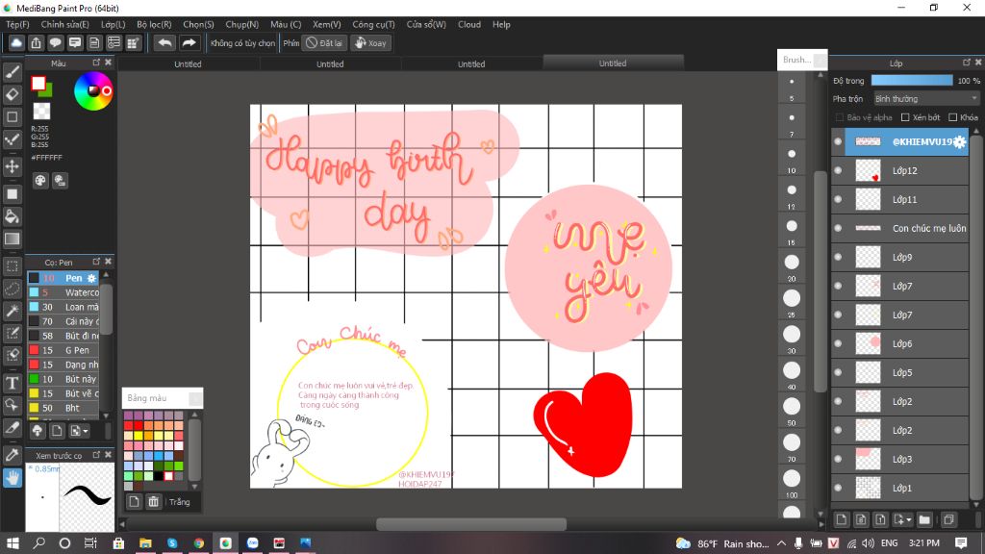Select the Lasso tool

click(12, 289)
